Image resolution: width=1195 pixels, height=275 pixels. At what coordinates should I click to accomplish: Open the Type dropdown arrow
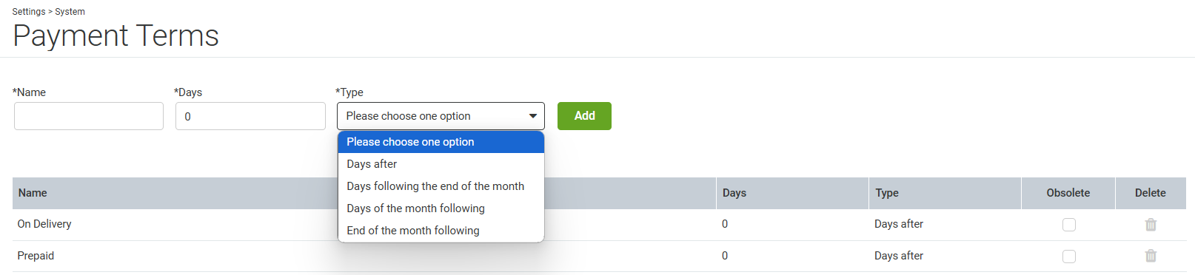click(532, 116)
